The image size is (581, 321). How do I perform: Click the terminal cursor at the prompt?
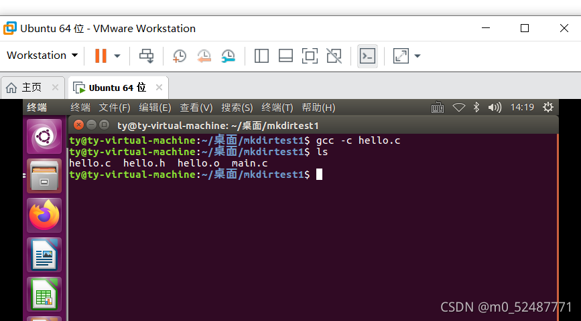(x=319, y=174)
